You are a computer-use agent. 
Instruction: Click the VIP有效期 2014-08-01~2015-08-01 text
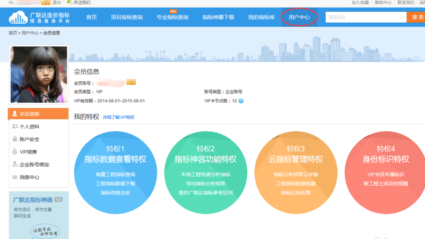(x=109, y=101)
